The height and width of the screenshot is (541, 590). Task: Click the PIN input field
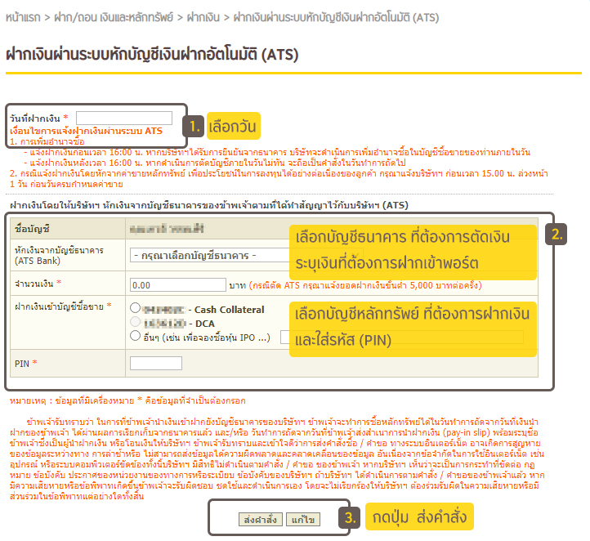tap(156, 364)
